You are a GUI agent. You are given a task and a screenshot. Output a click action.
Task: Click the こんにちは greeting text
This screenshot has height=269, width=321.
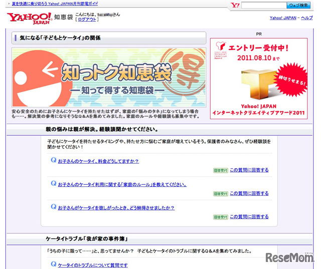pyautogui.click(x=98, y=15)
